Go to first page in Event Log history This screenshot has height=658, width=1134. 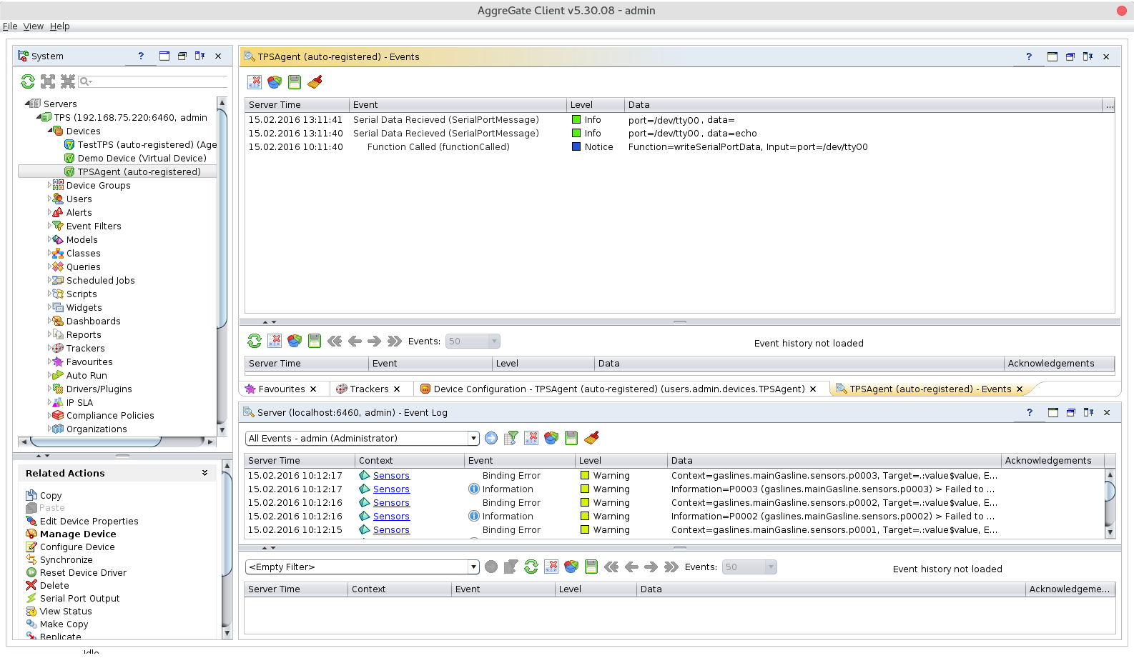pyautogui.click(x=611, y=567)
